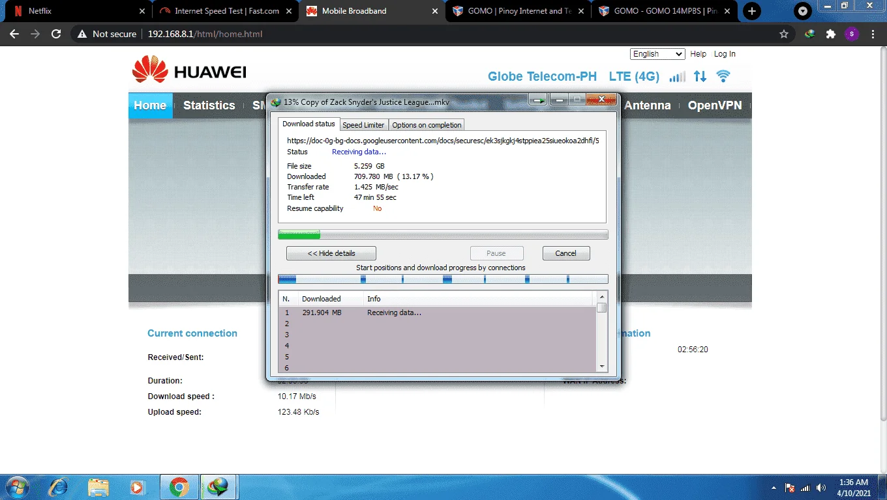Viewport: 887px width, 500px height.
Task: Click the download source URL text
Action: point(443,141)
